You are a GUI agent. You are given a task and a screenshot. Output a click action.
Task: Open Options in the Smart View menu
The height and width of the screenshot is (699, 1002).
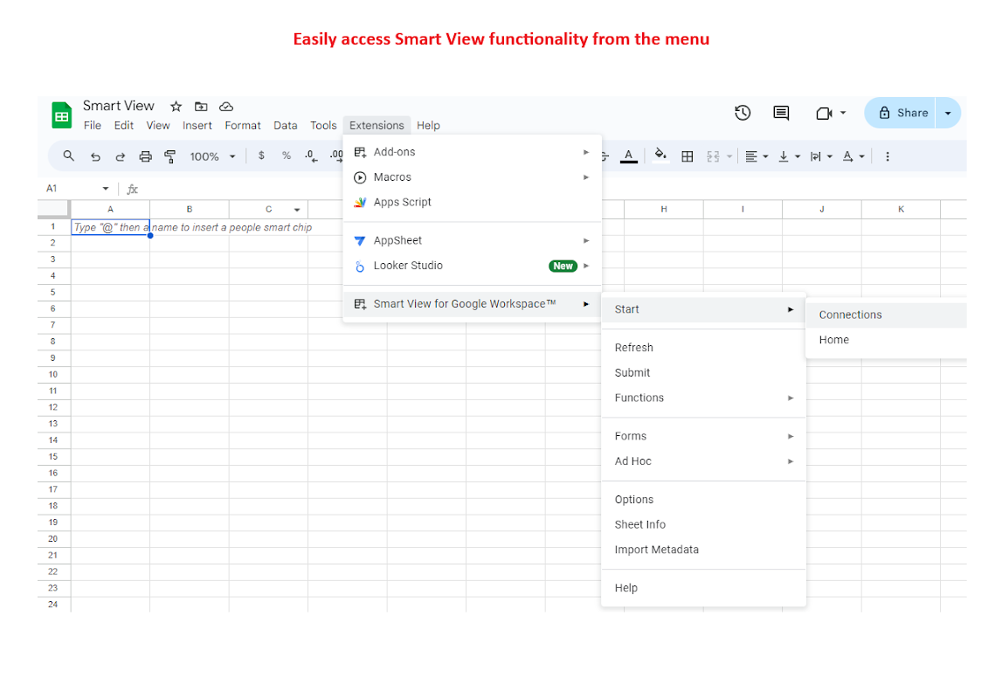pos(703,500)
